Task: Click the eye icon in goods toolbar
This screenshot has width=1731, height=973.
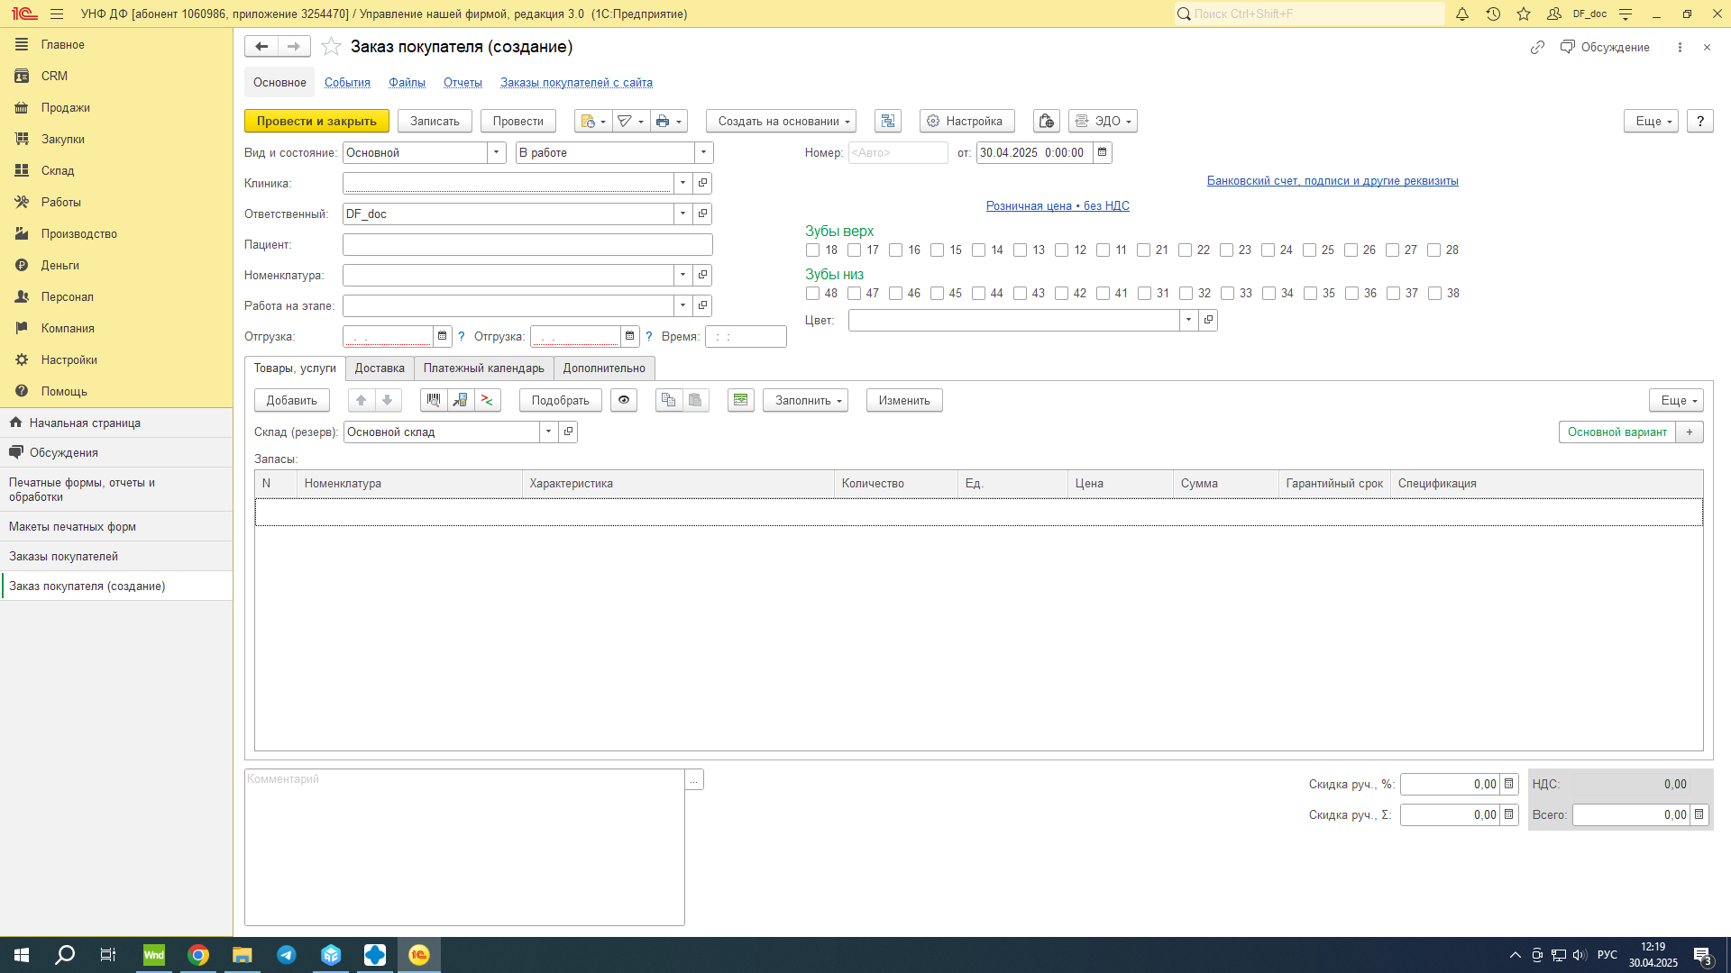Action: click(624, 400)
